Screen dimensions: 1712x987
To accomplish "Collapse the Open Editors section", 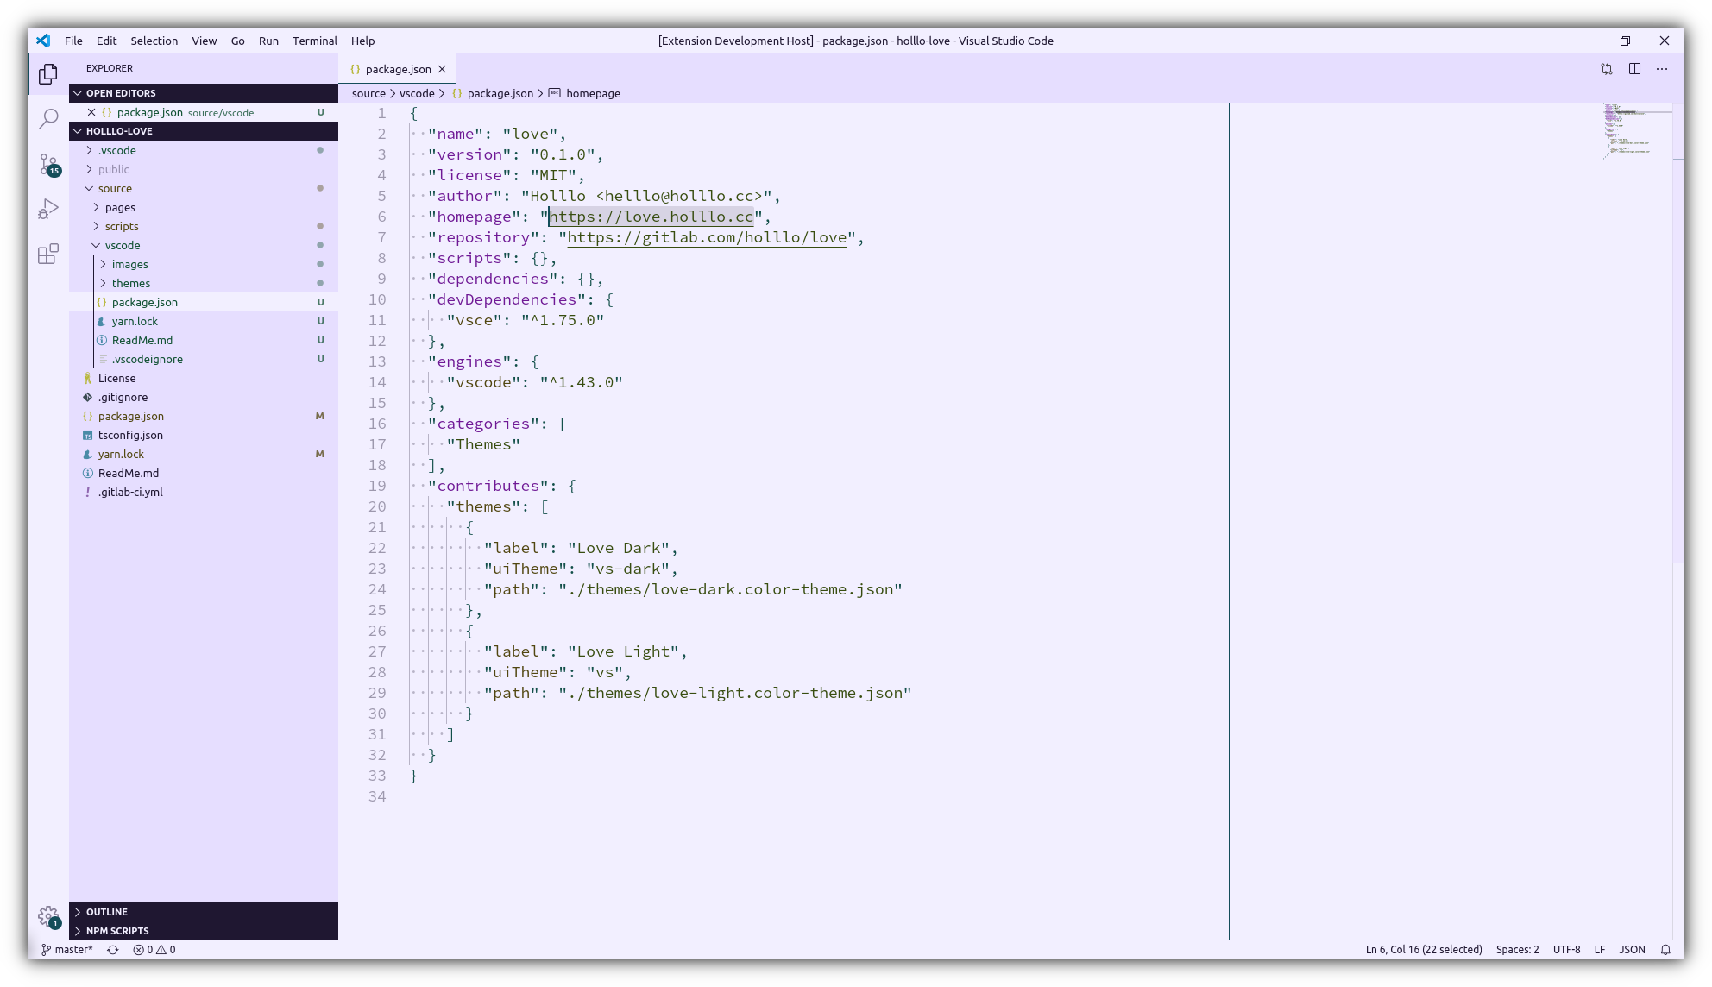I will (x=204, y=93).
